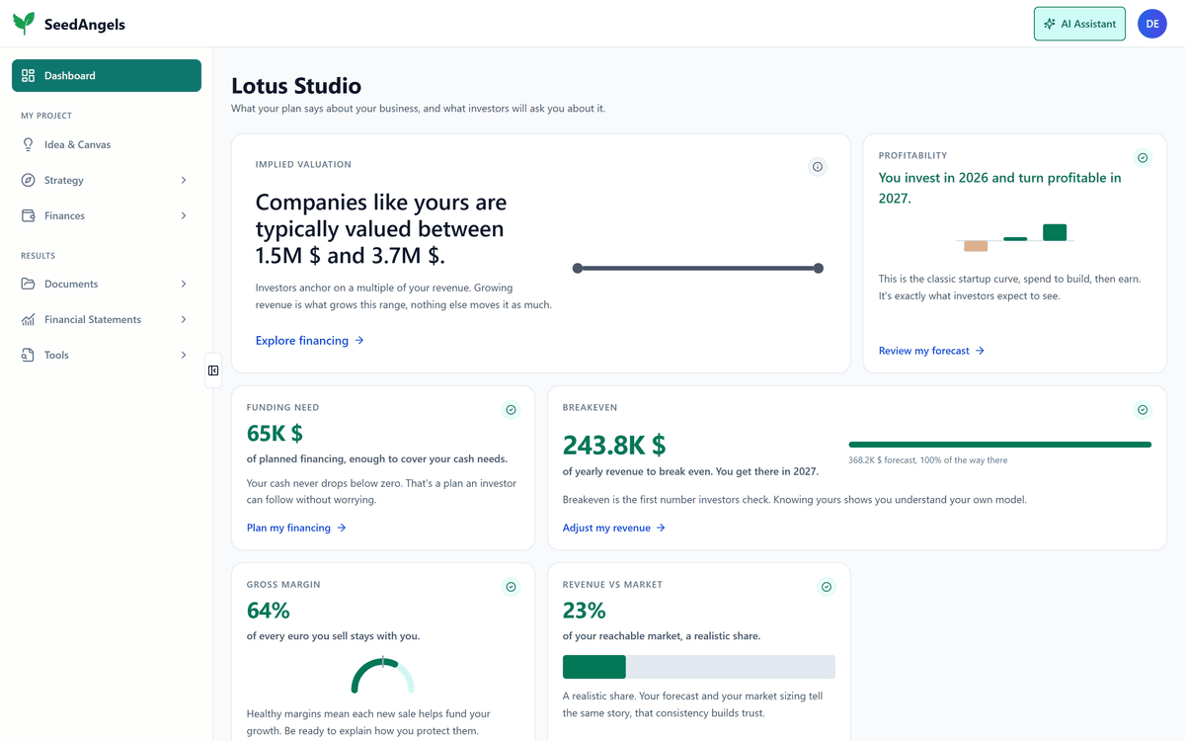Click the Gross Margin status check badge
The height and width of the screenshot is (741, 1185).
[511, 587]
